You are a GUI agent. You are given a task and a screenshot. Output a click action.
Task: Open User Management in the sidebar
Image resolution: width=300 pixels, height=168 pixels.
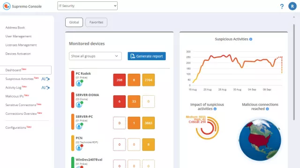18,36
